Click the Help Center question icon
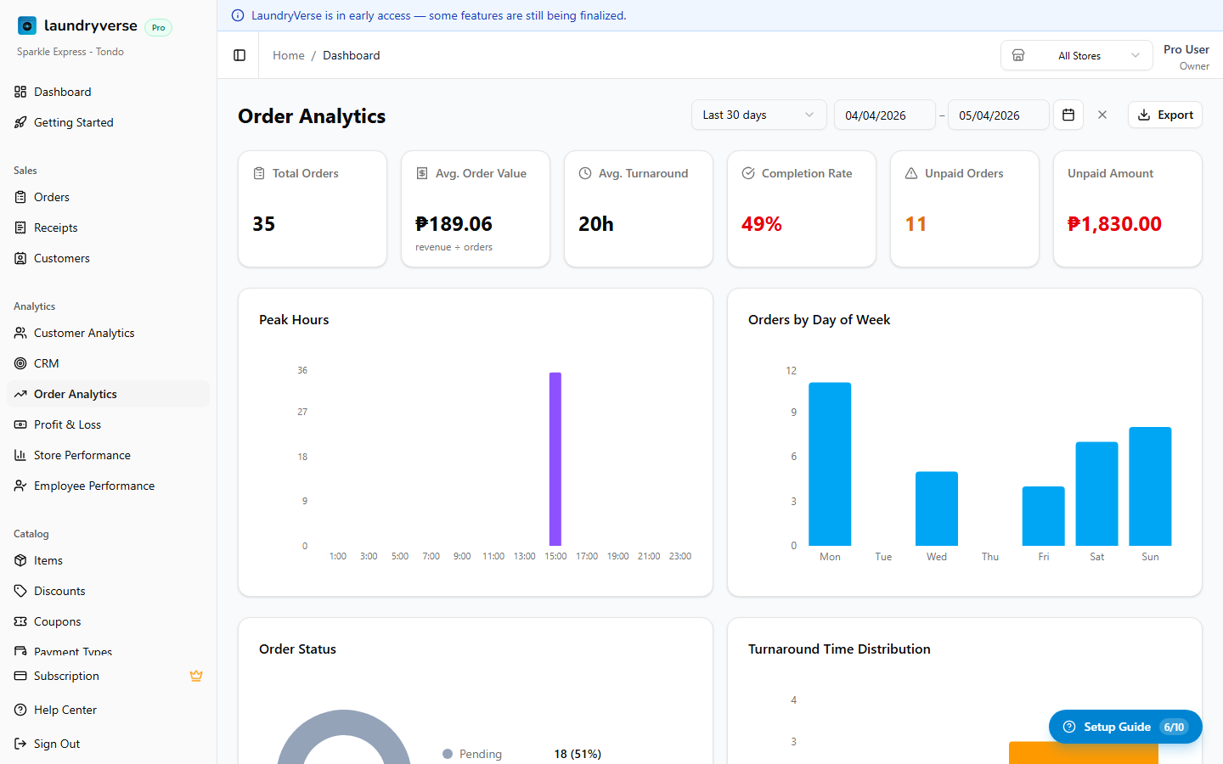 click(20, 710)
